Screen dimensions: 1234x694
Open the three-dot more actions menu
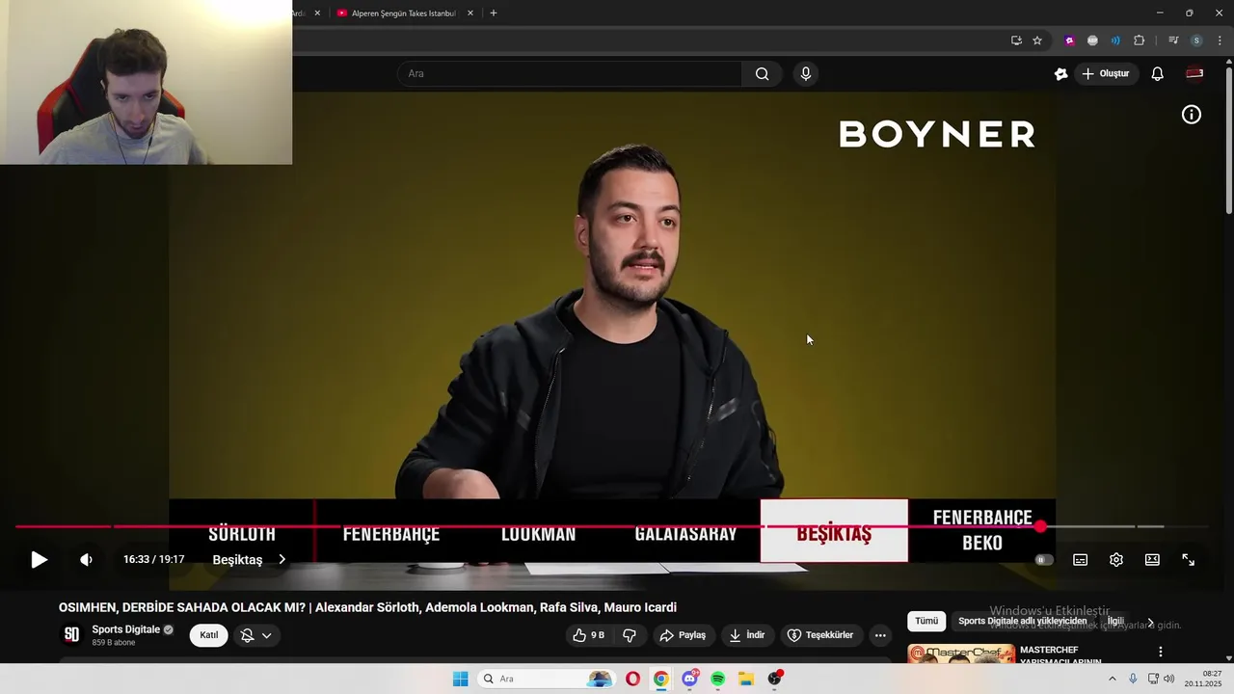(x=880, y=635)
